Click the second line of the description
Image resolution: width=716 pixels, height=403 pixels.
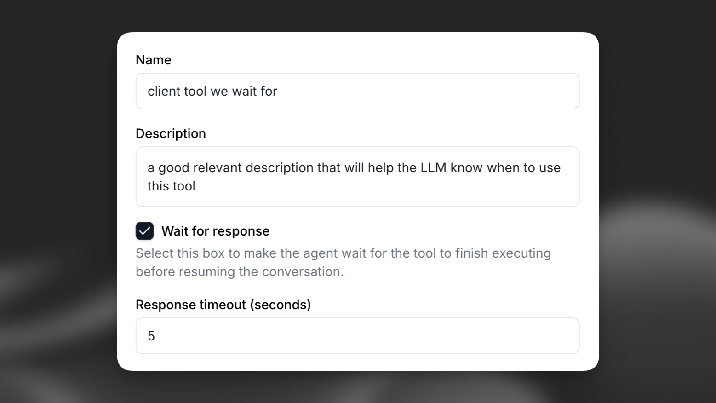pyautogui.click(x=172, y=186)
